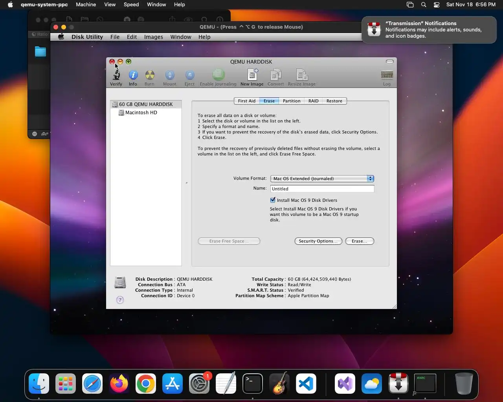Click the Erase... button
This screenshot has height=402, width=503.
coord(360,241)
